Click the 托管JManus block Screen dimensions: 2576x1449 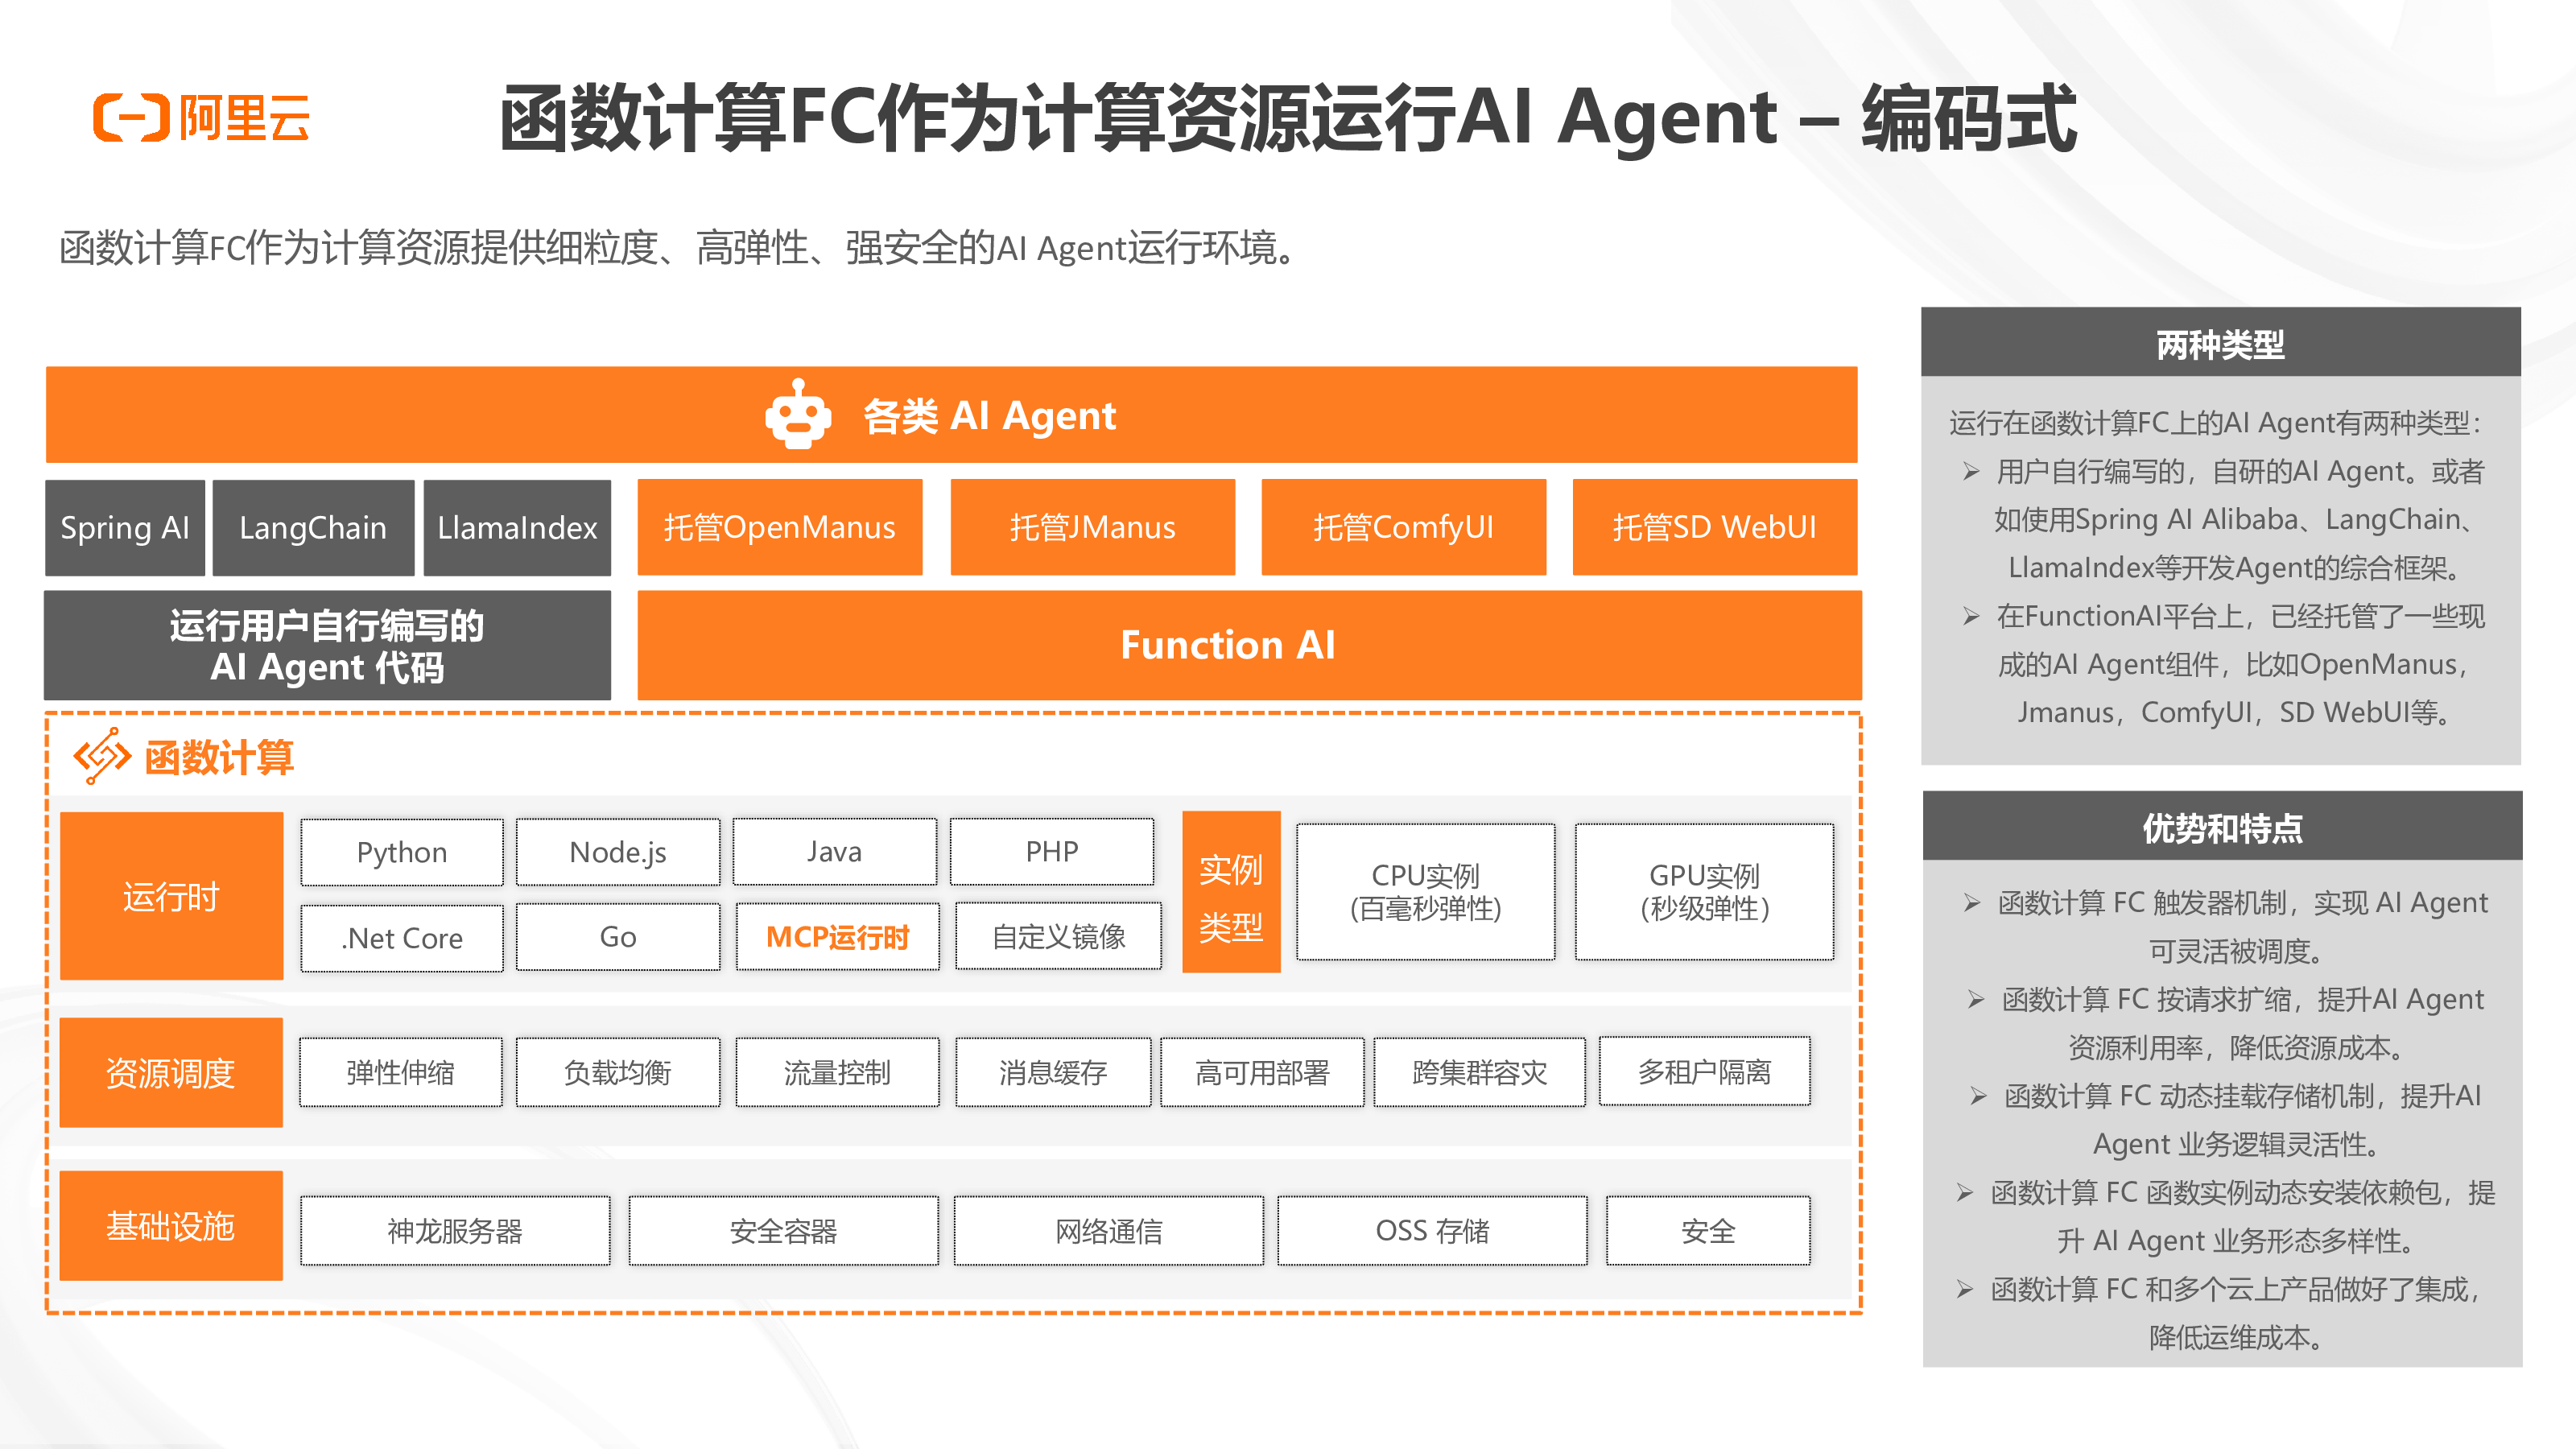1093,527
